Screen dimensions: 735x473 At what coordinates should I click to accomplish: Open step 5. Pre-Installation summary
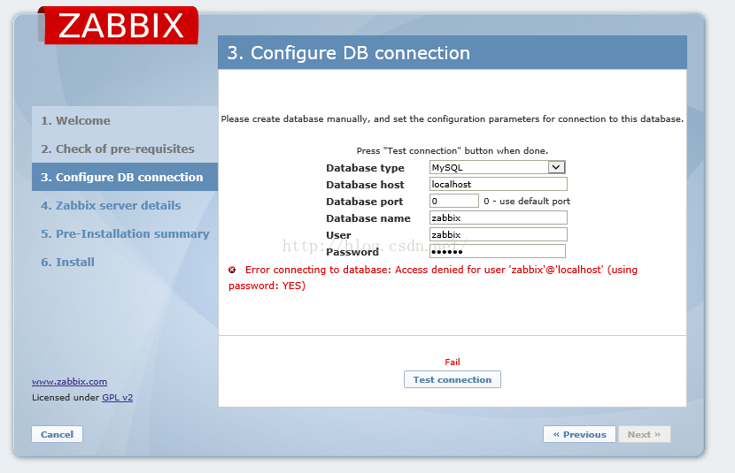coord(125,233)
